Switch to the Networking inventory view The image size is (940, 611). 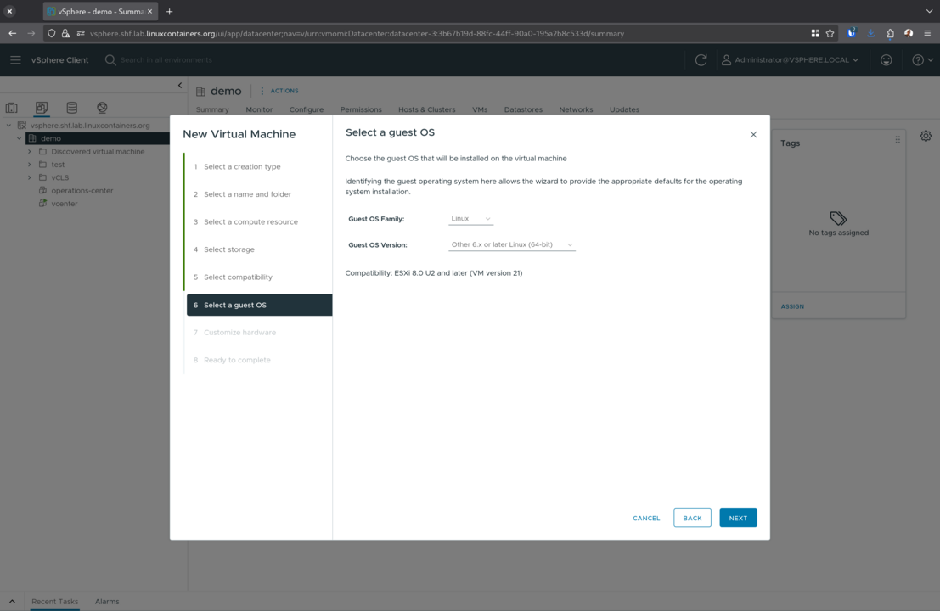102,108
